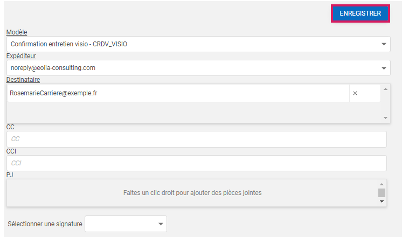The width and height of the screenshot is (402, 237).
Task: Open the Modèle dropdown arrow
Action: 384,44
